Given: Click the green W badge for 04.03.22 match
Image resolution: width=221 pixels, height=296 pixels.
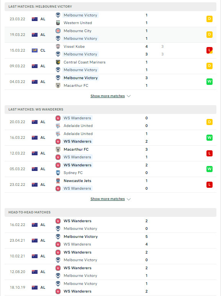Looking at the screenshot, I should 210,81.
